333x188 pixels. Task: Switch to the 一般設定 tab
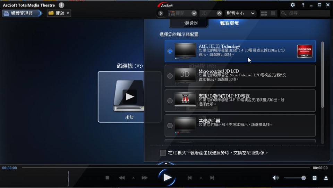tap(189, 23)
